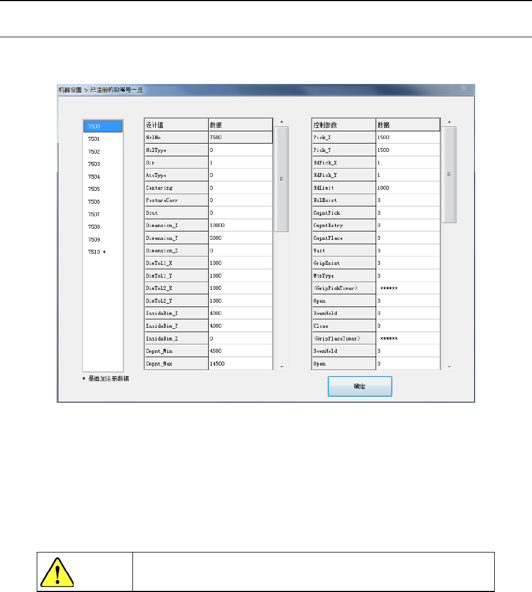Select nozzle 7503 in the list
The image size is (532, 592).
[103, 164]
